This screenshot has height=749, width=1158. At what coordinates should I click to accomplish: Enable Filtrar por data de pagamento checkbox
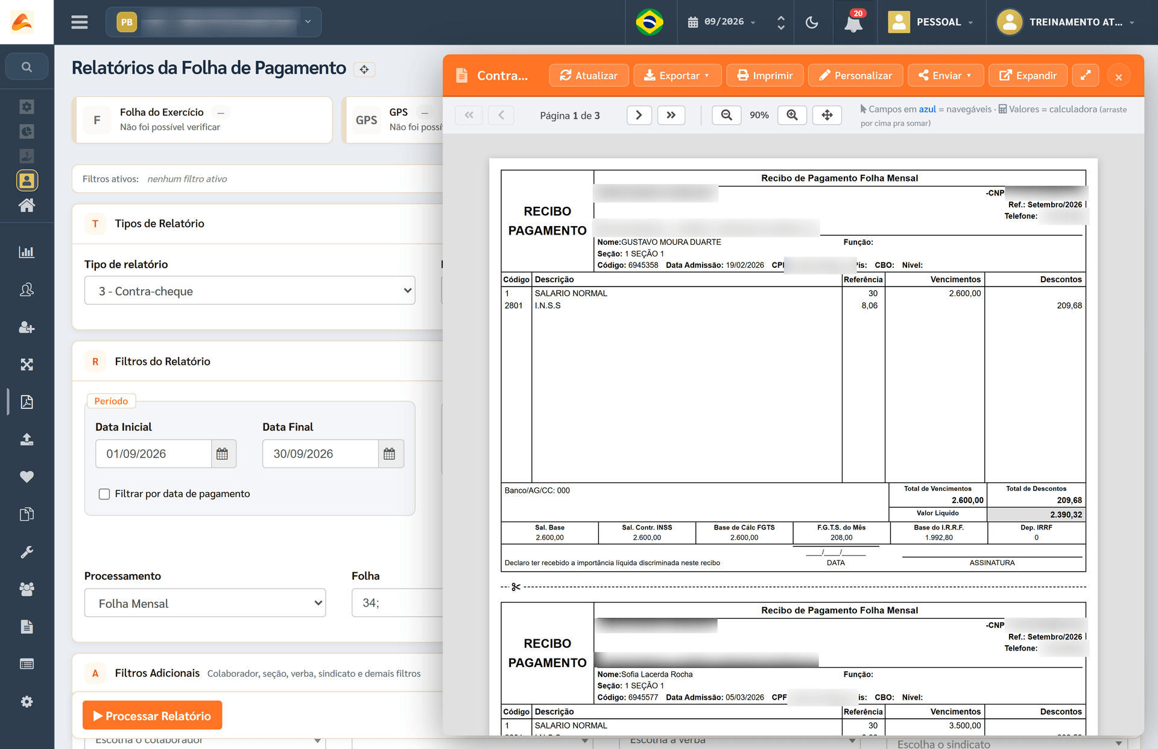(x=104, y=494)
